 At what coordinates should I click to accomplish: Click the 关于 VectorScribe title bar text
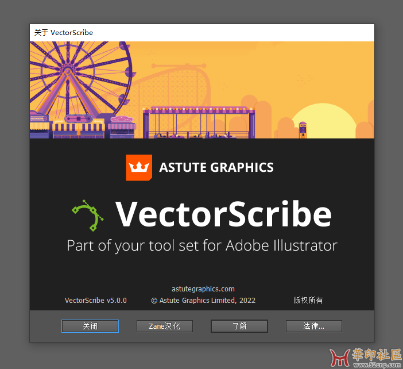pyautogui.click(x=64, y=33)
